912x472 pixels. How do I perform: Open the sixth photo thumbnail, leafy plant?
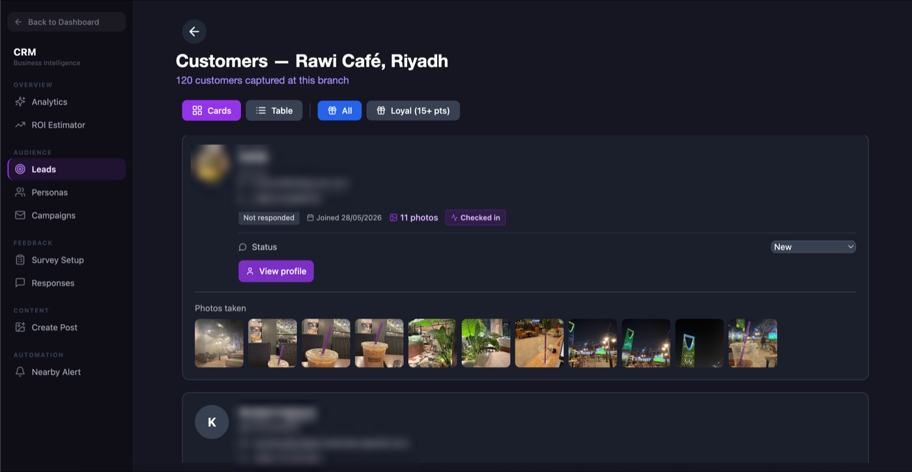click(487, 343)
